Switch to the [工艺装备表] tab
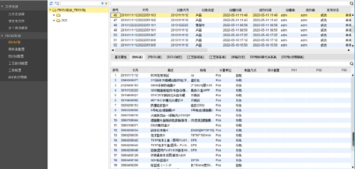355x169 pixels. [217, 57]
